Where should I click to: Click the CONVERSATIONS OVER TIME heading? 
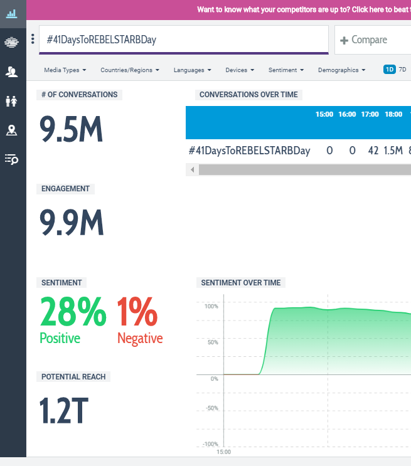click(x=248, y=95)
